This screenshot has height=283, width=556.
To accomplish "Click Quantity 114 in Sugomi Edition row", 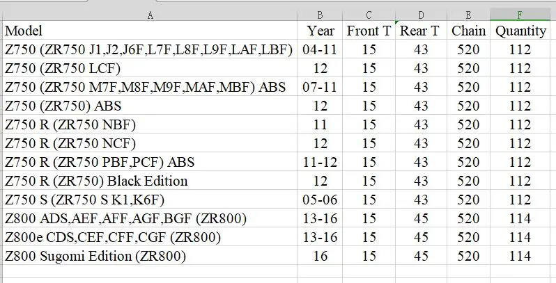I will (520, 256).
